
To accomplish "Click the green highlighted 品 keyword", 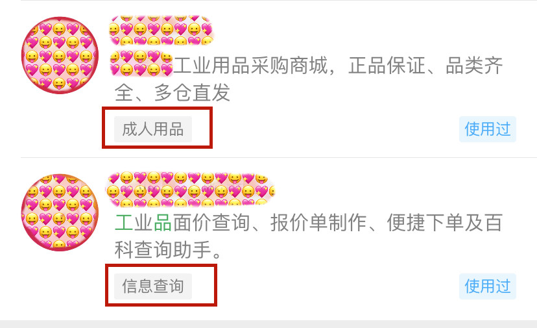I will [x=163, y=223].
